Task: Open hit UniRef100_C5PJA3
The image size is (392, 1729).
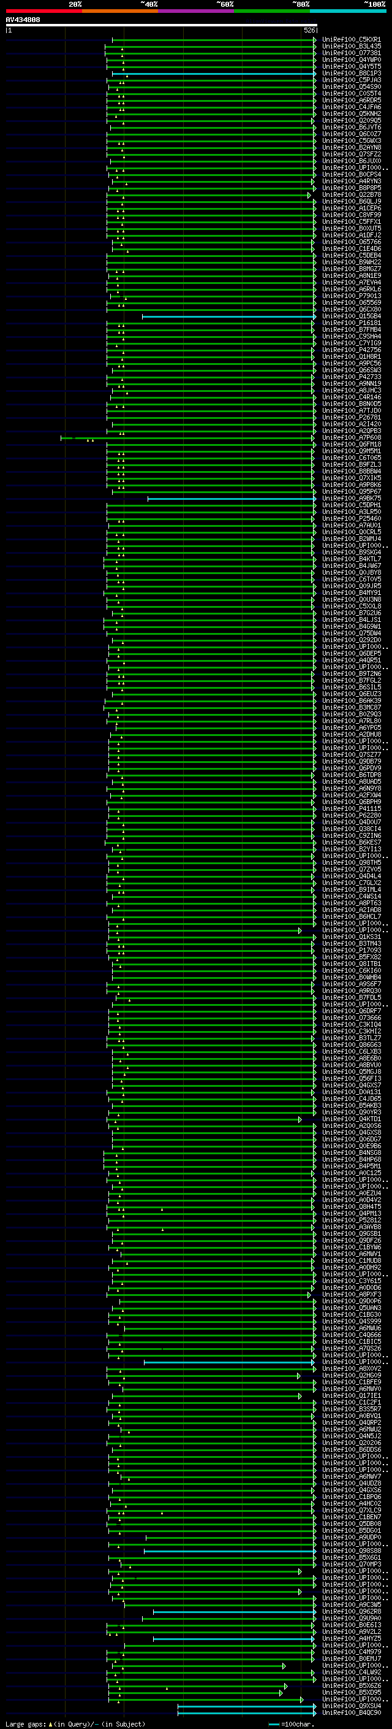Action: [x=352, y=80]
